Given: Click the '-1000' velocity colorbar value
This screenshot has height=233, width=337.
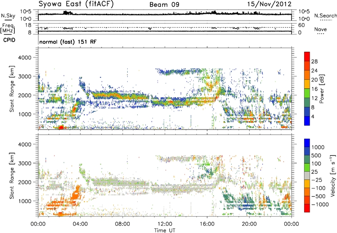Looking at the screenshot, I should [320, 204].
